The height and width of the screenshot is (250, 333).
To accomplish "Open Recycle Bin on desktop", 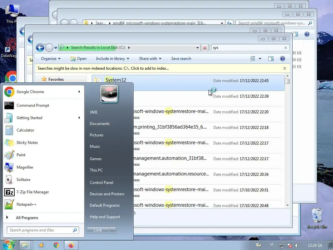I will tap(317, 218).
